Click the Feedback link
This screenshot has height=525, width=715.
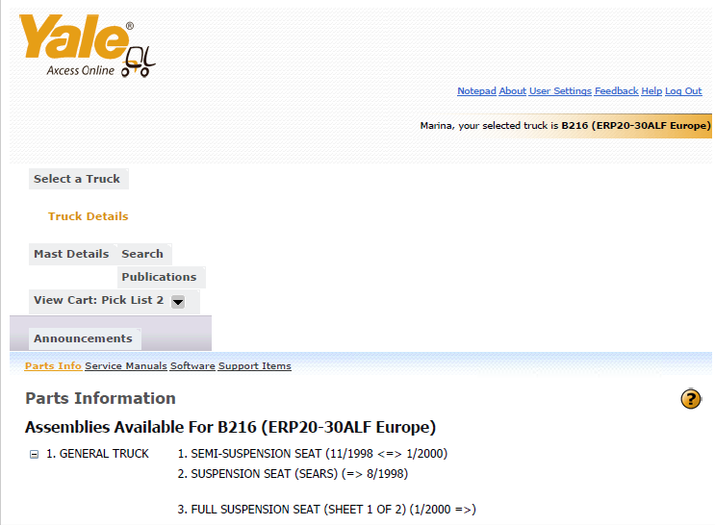point(617,91)
